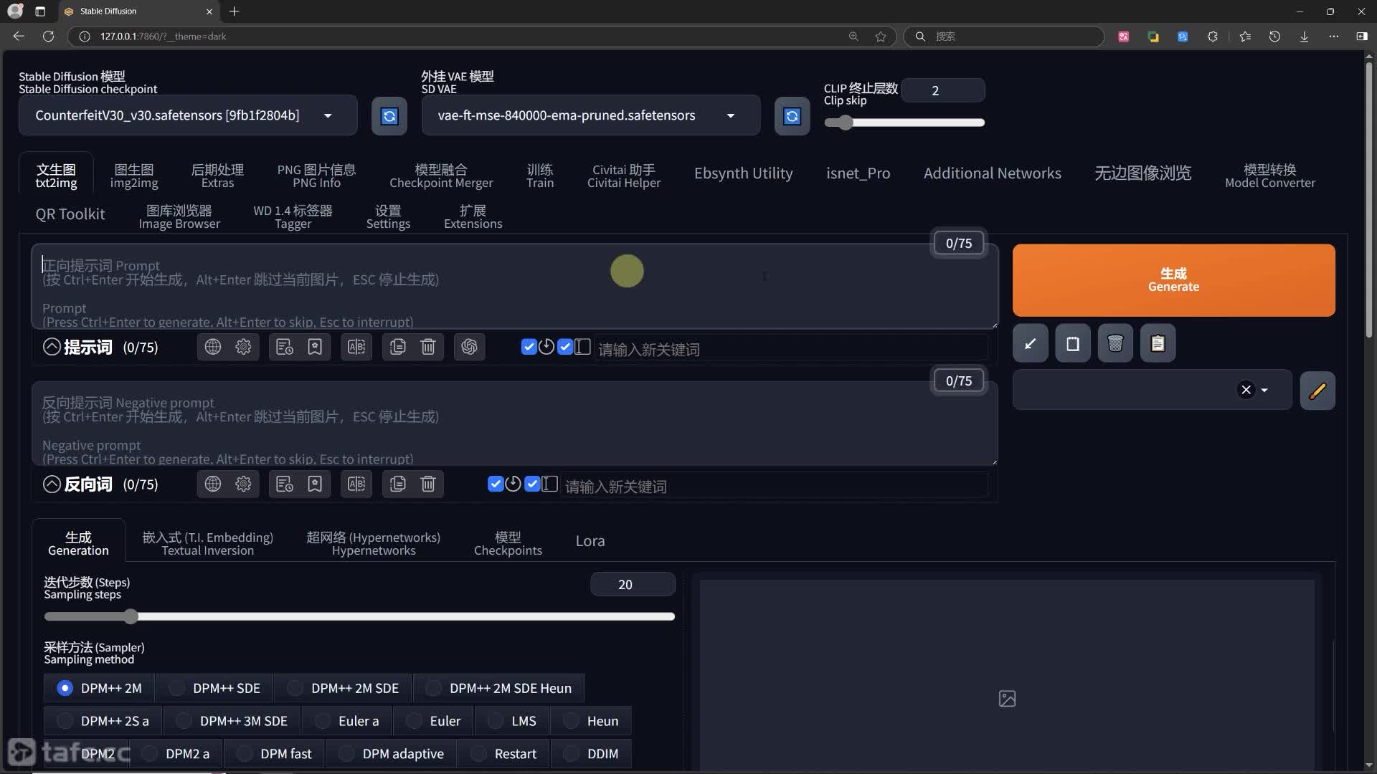The width and height of the screenshot is (1377, 774).
Task: Select DPM++ 2M sampler
Action: [x=99, y=688]
